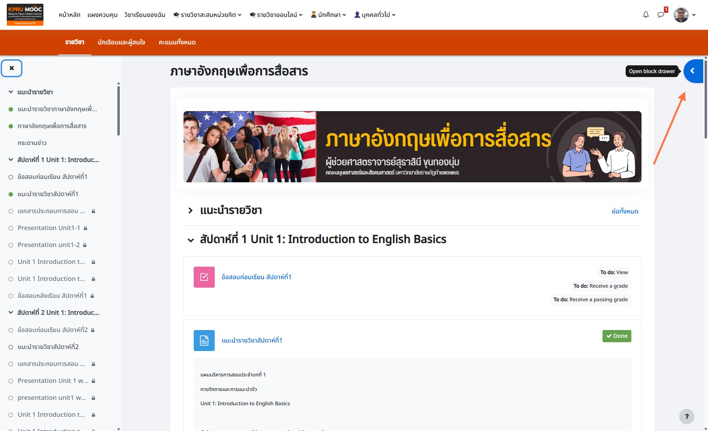
Task: Click the course index sidebar scrollbar
Action: pos(118,111)
